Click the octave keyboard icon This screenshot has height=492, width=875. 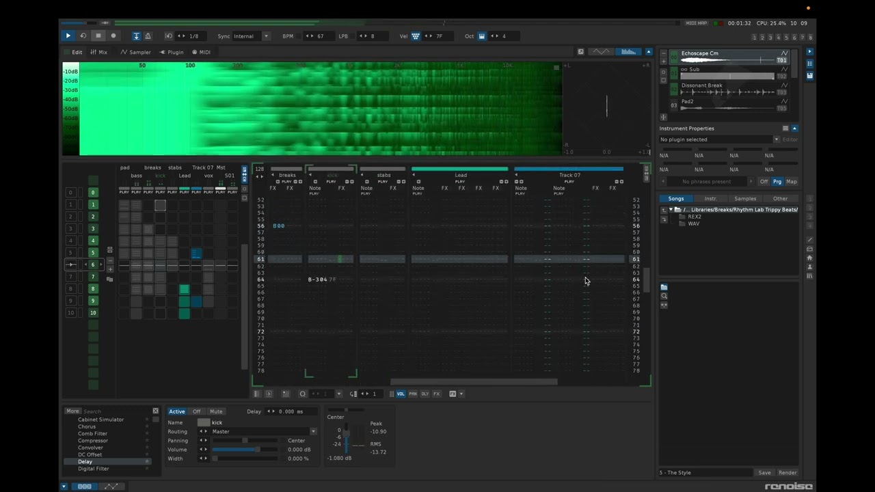(x=482, y=36)
